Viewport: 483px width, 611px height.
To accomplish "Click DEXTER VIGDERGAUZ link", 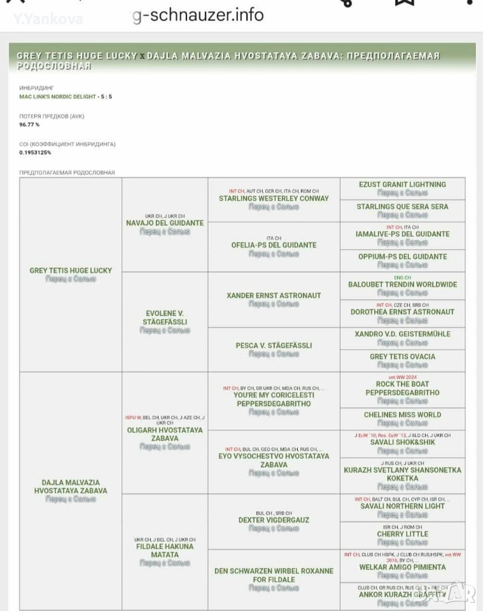I will [274, 520].
